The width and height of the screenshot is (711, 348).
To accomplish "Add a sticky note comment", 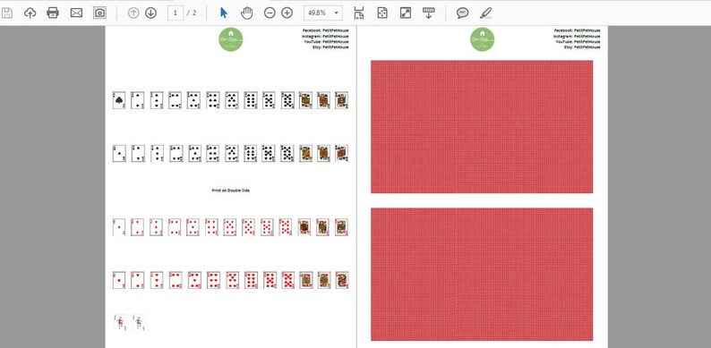I will pos(463,13).
